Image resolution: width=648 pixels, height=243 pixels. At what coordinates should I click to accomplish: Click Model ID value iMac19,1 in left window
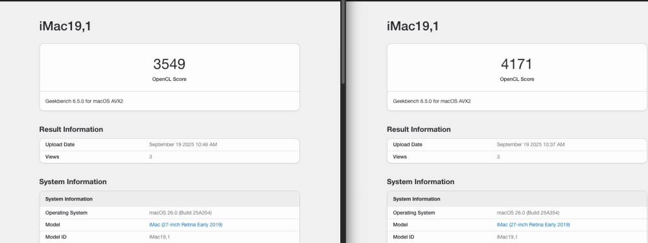pyautogui.click(x=159, y=237)
